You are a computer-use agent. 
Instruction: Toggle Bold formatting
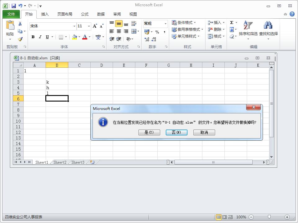pos(33,37)
